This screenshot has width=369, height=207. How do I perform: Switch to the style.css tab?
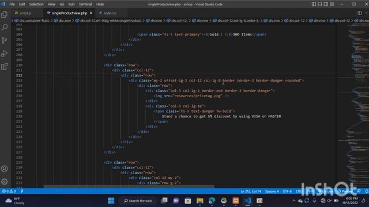pos(110,13)
